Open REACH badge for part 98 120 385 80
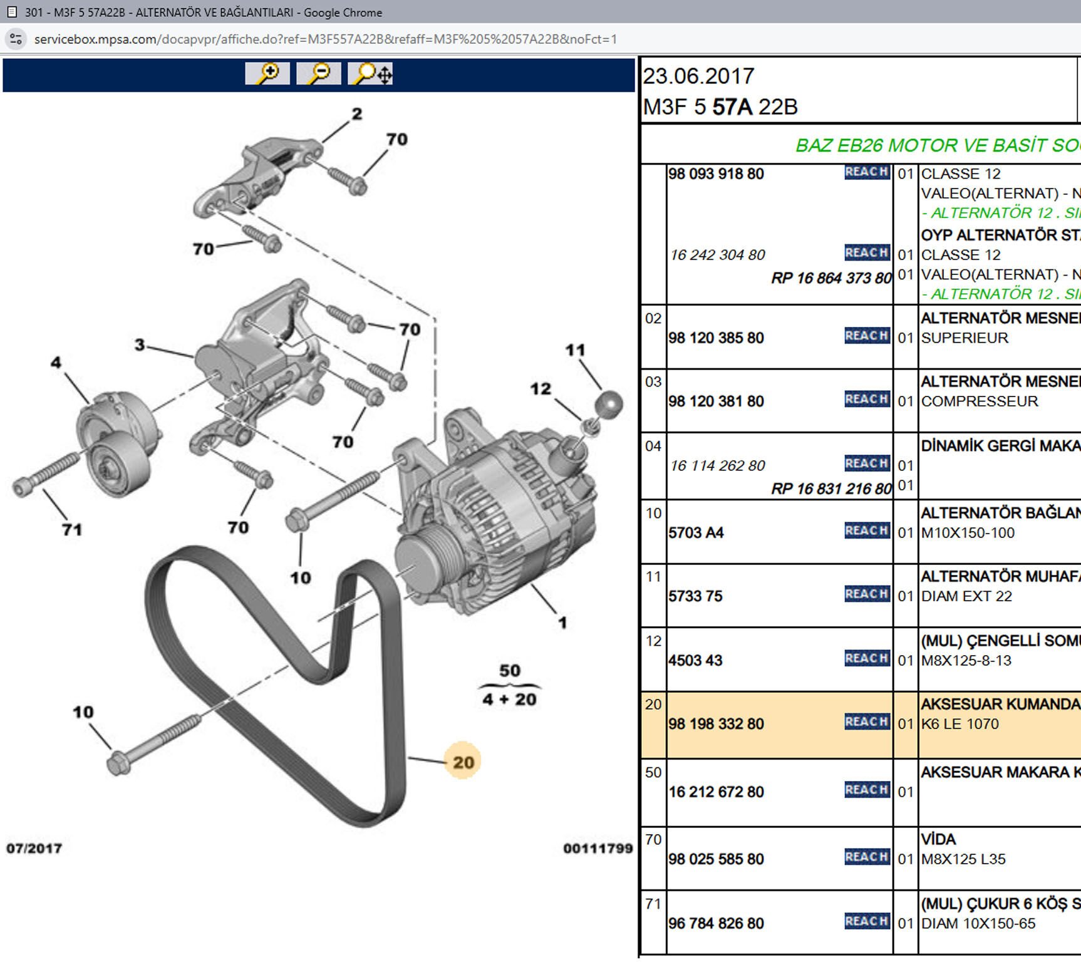Screen dimensions: 1081x962 [x=867, y=336]
